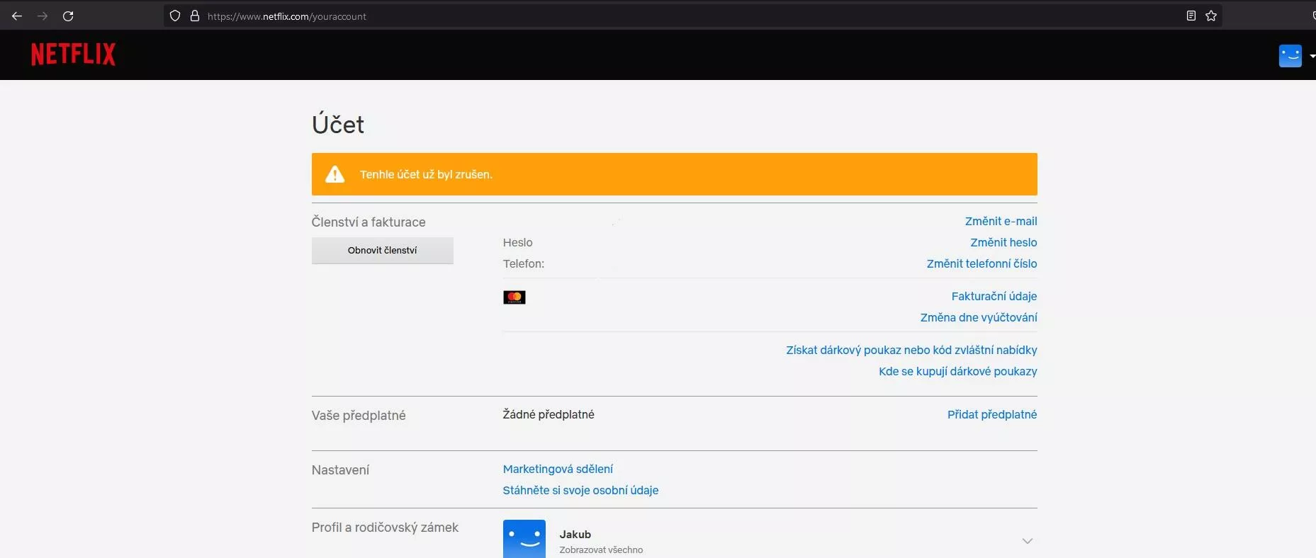
Task: Click the Heslo label text
Action: point(517,242)
